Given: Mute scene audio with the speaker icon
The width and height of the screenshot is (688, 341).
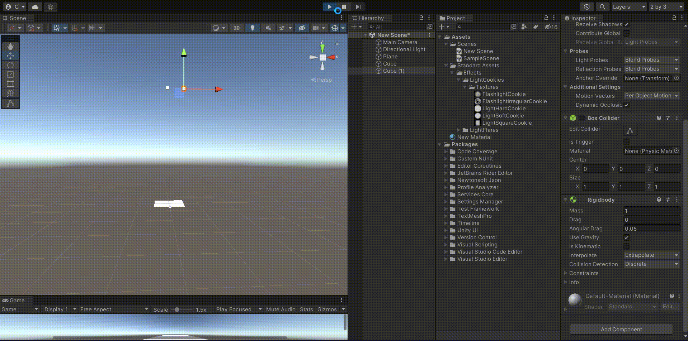Looking at the screenshot, I should (x=268, y=28).
